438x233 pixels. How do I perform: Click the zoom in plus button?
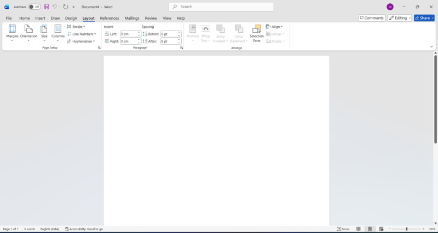[x=423, y=229]
